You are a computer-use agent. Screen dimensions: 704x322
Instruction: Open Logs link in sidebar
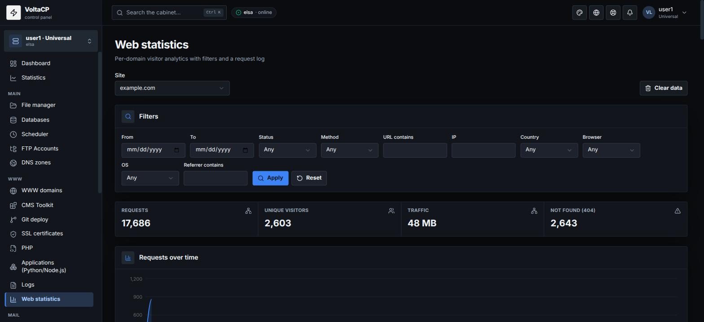[x=49, y=285]
